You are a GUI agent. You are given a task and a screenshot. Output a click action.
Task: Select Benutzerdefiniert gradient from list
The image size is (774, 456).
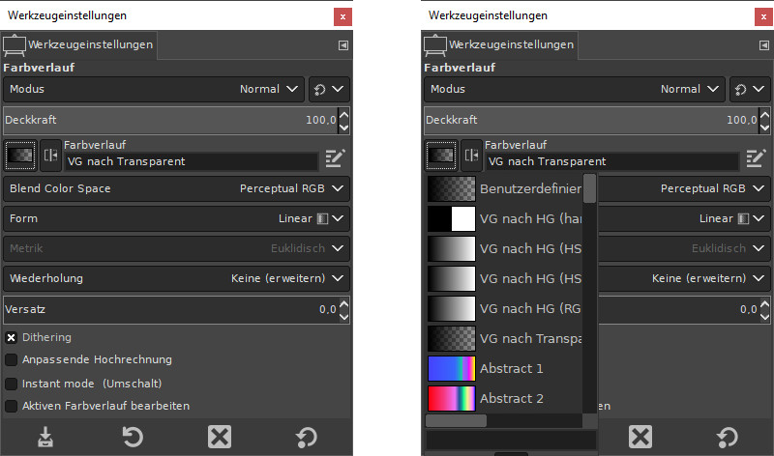click(504, 188)
